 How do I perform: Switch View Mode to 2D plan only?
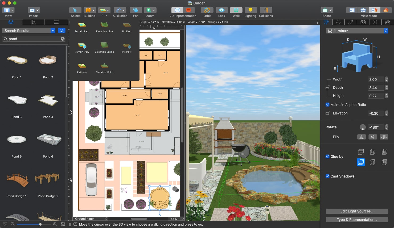pyautogui.click(x=352, y=10)
